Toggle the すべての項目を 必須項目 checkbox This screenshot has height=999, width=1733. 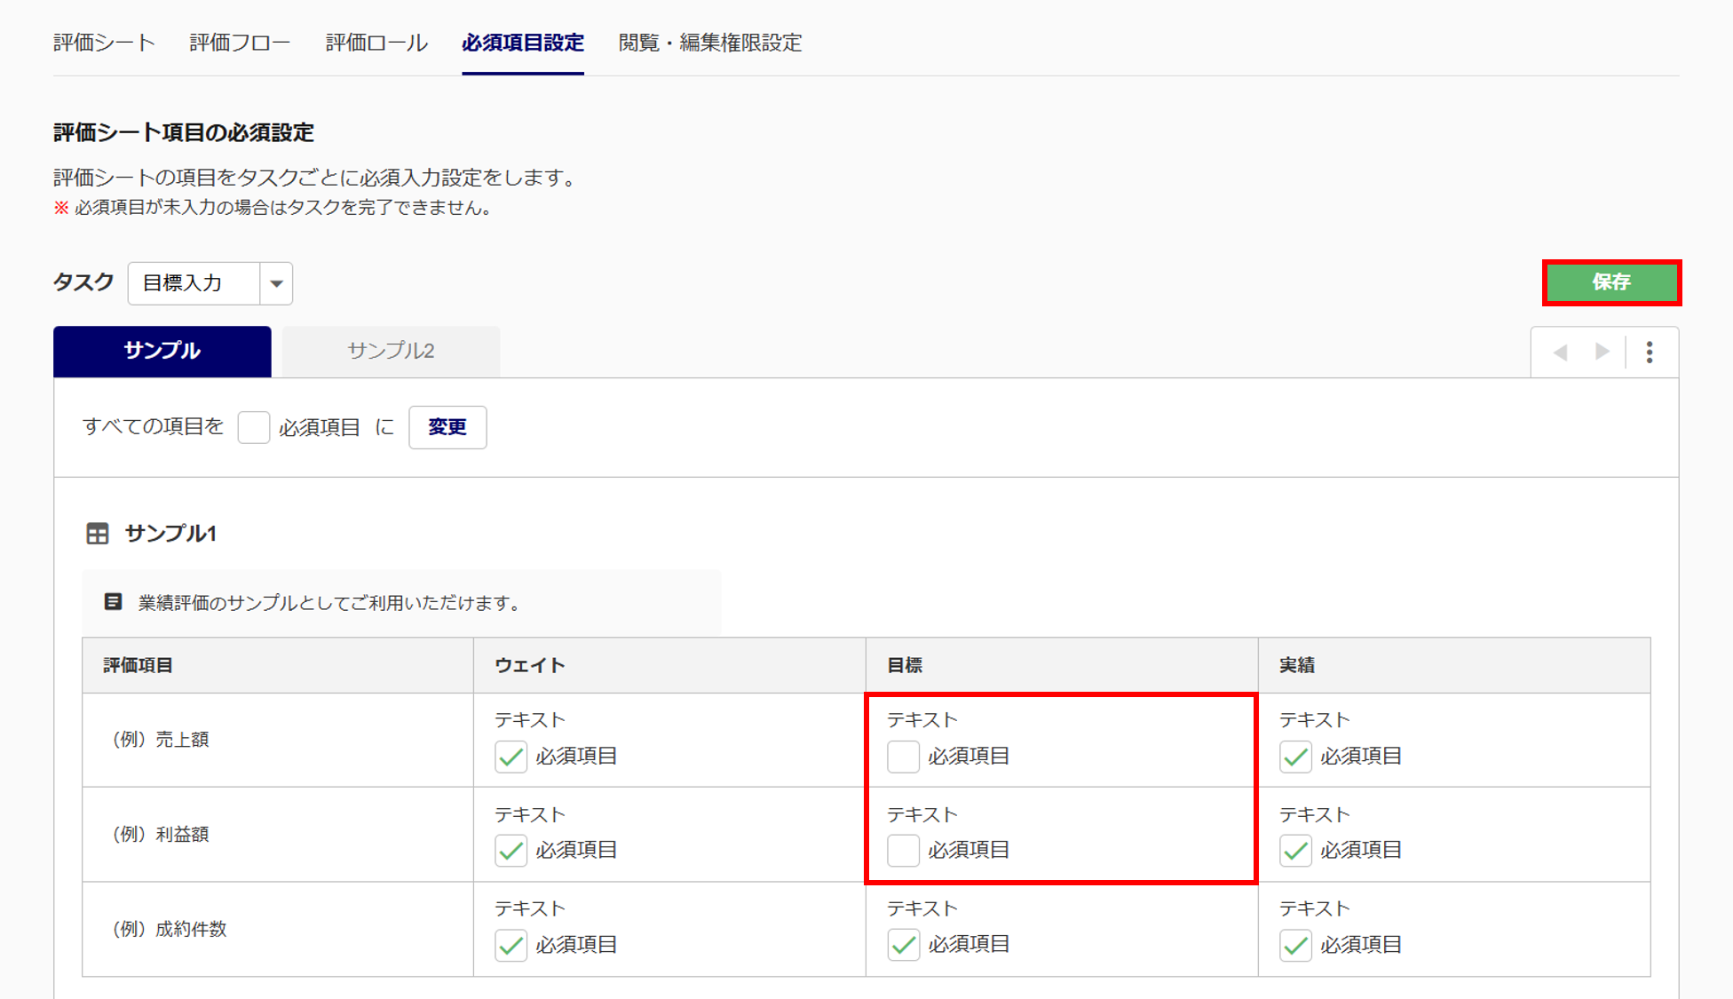coord(254,427)
